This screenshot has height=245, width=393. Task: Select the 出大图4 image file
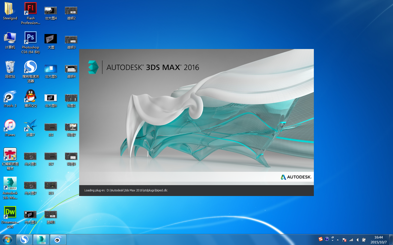tap(51, 13)
